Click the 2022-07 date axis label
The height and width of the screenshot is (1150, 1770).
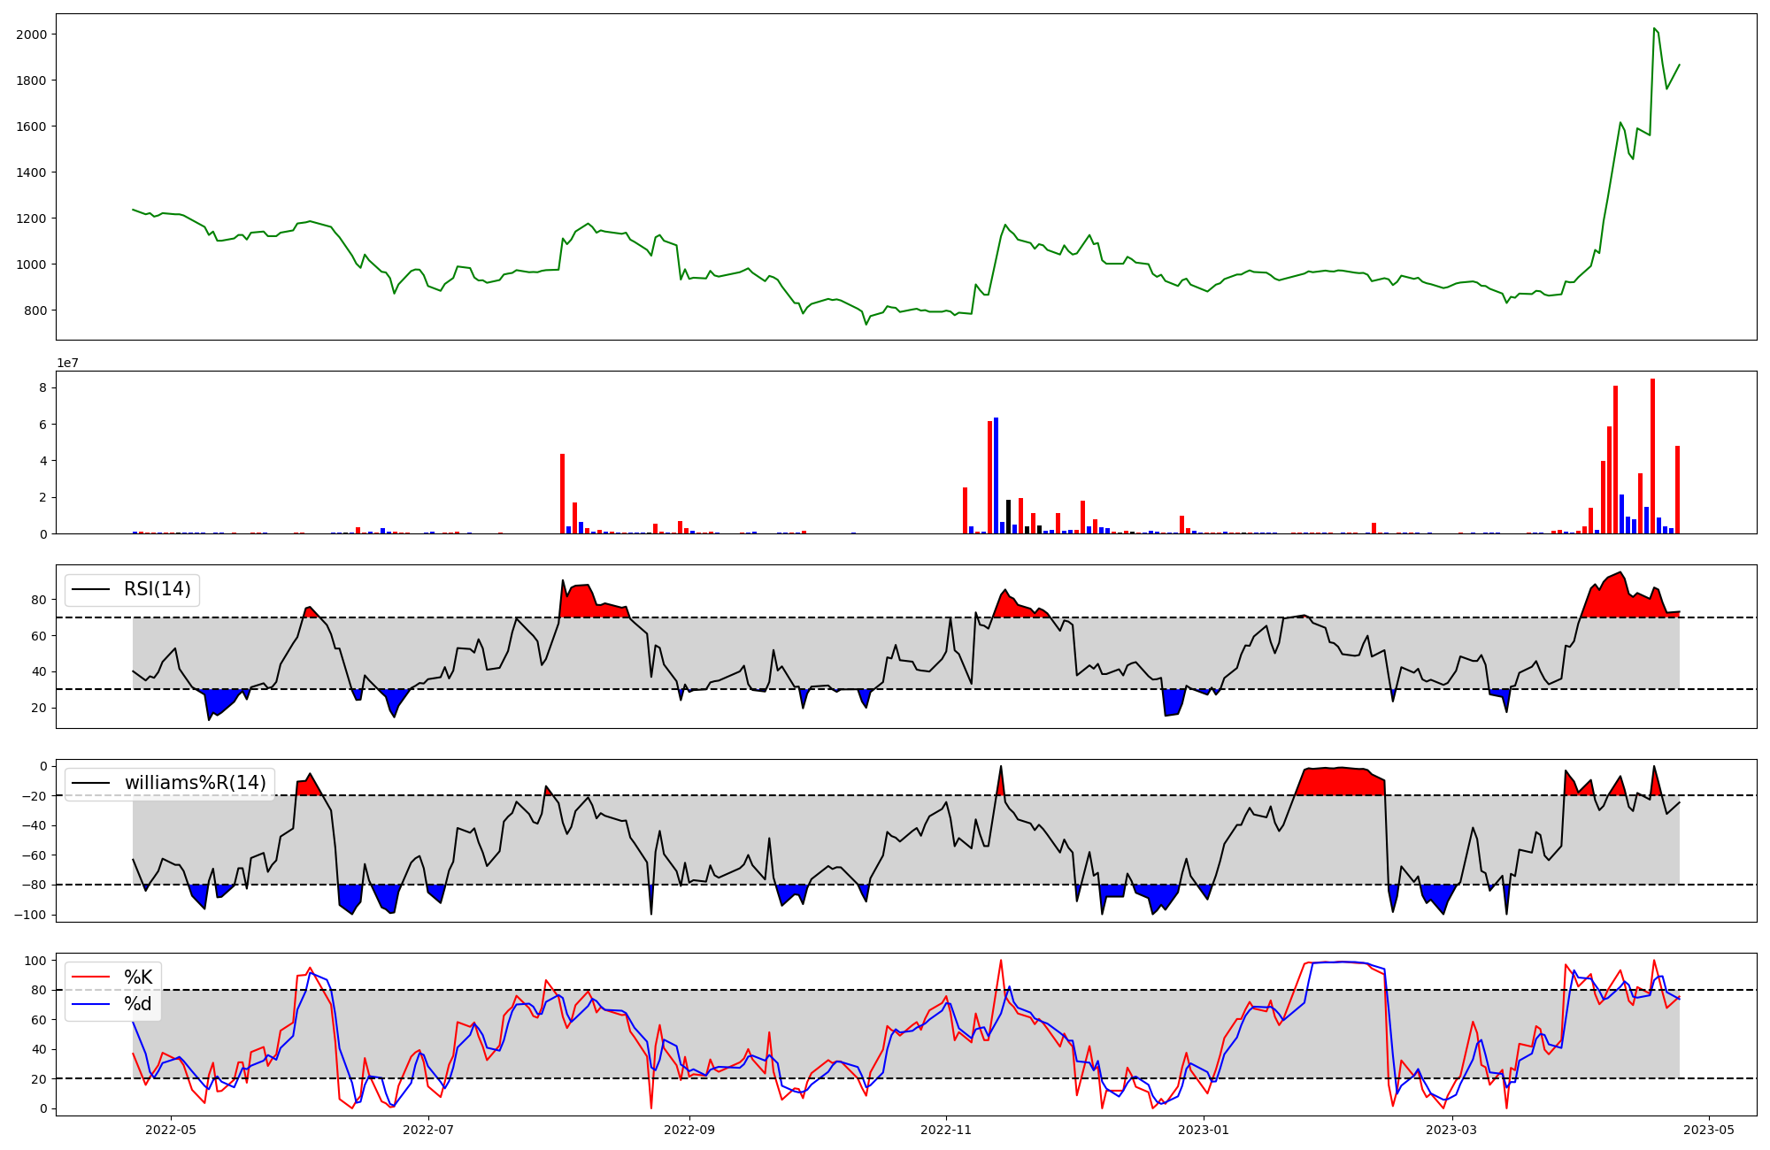coord(428,1130)
